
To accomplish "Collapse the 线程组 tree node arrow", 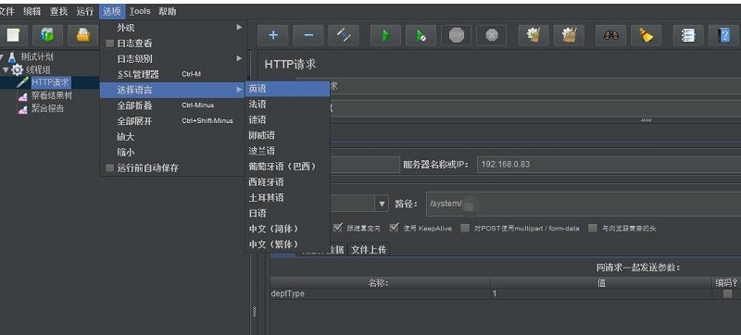I will point(6,69).
